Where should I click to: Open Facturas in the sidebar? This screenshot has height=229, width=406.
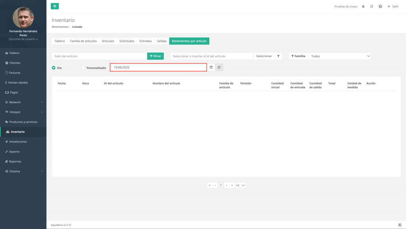point(23,73)
